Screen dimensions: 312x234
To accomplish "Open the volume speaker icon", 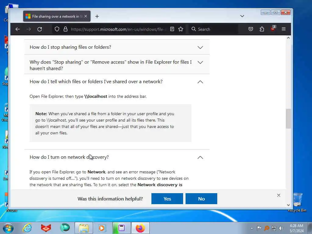I will tap(281, 228).
